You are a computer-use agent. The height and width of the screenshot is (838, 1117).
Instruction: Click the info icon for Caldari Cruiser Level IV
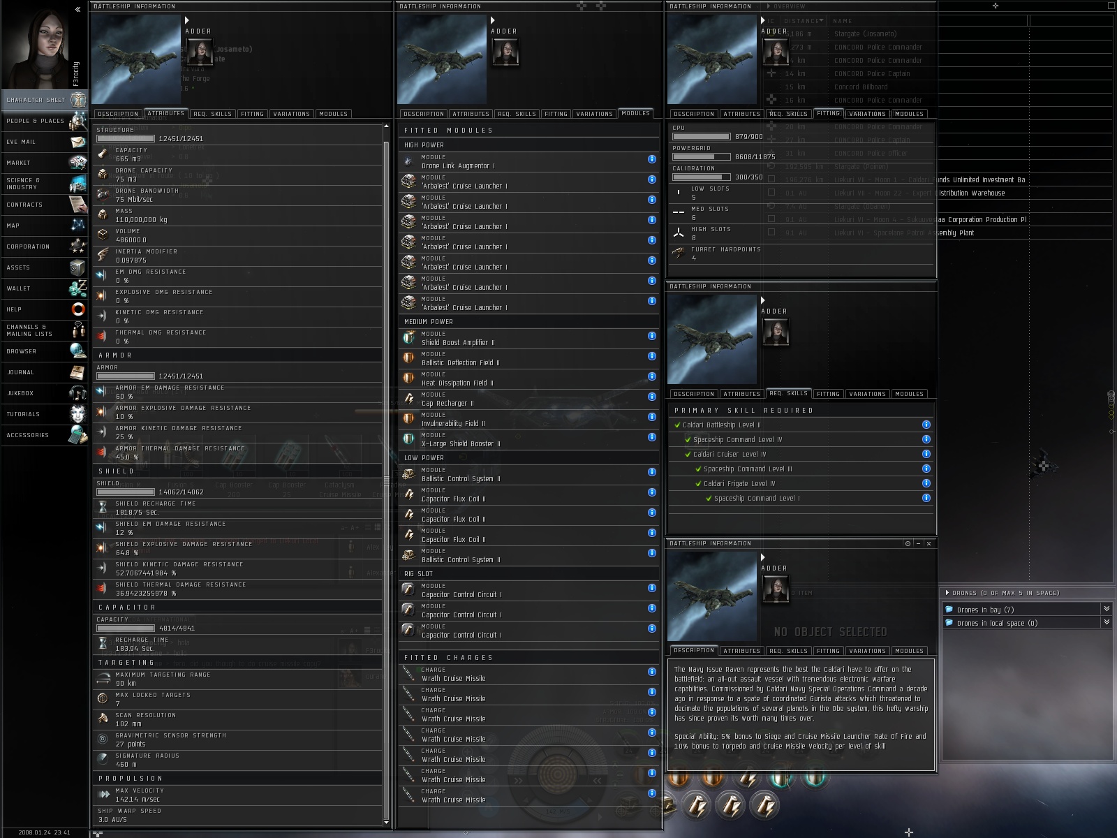[x=926, y=454]
